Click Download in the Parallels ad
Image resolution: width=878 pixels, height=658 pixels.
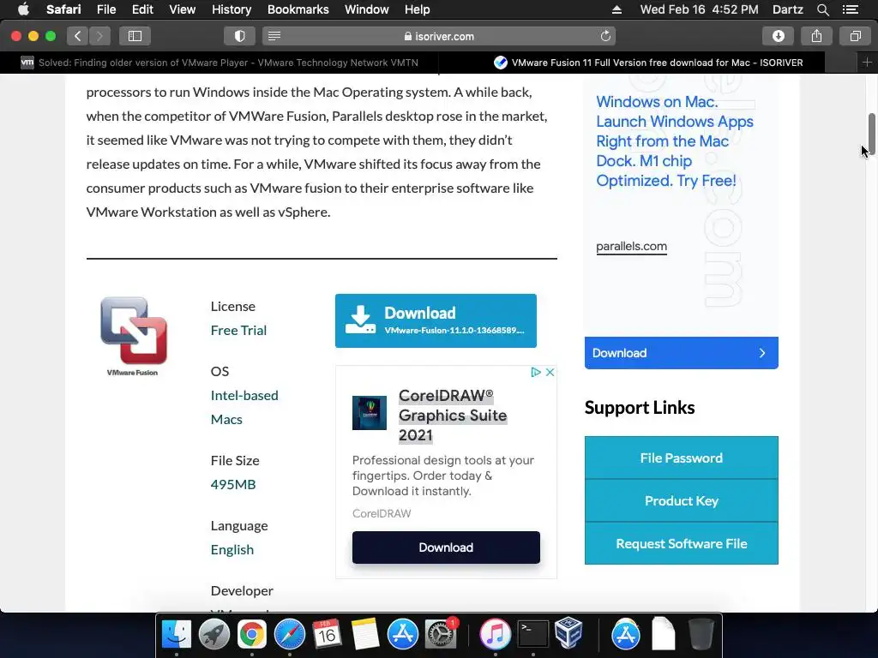pos(682,353)
